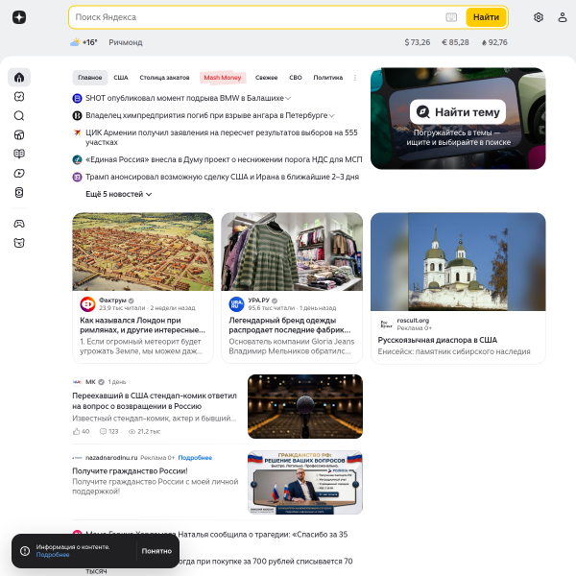Click the weather cloud icon +16°

click(75, 42)
